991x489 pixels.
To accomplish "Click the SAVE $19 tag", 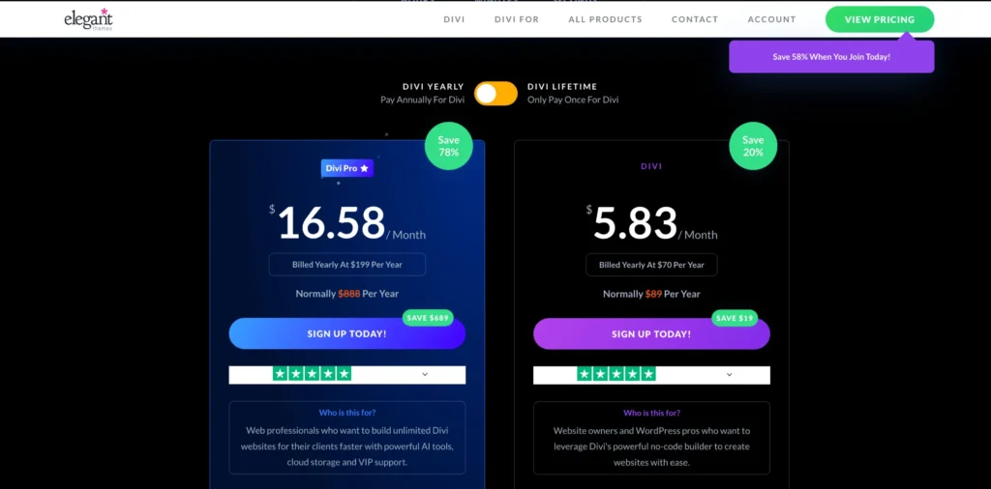I will (x=735, y=318).
